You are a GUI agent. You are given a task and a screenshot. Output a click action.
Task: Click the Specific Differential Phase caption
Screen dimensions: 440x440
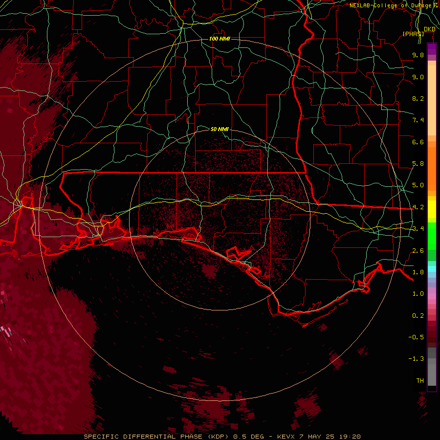click(x=222, y=437)
